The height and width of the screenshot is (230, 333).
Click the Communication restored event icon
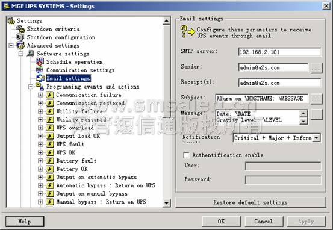(x=50, y=103)
